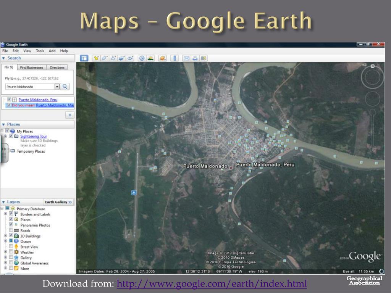Enable the Weather layer checkbox
The height and width of the screenshot is (293, 391).
(x=11, y=252)
